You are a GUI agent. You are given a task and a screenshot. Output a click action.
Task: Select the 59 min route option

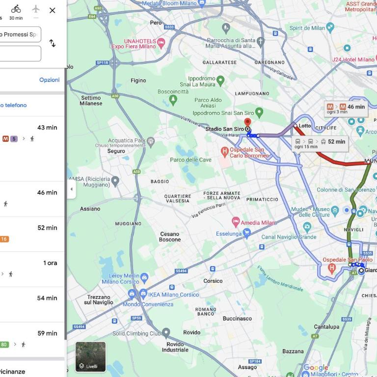pos(32,340)
